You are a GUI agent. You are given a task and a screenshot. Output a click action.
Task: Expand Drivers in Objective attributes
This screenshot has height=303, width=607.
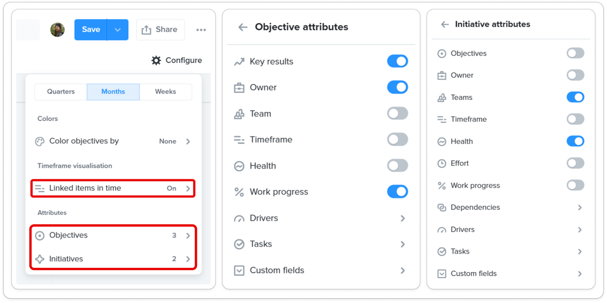click(403, 218)
